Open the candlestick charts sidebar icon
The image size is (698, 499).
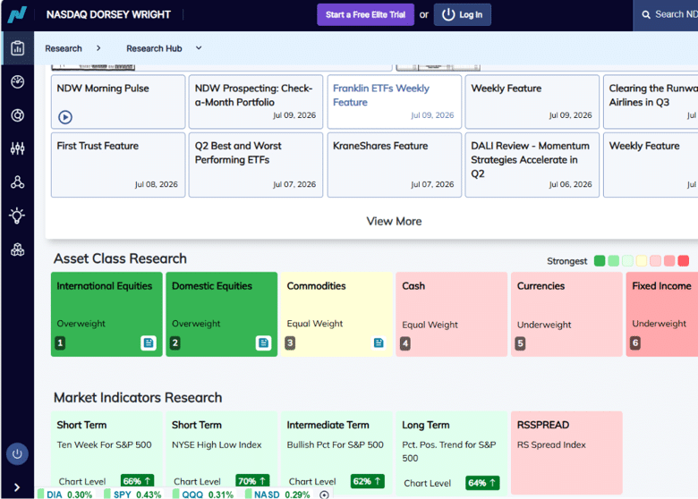pyautogui.click(x=17, y=148)
